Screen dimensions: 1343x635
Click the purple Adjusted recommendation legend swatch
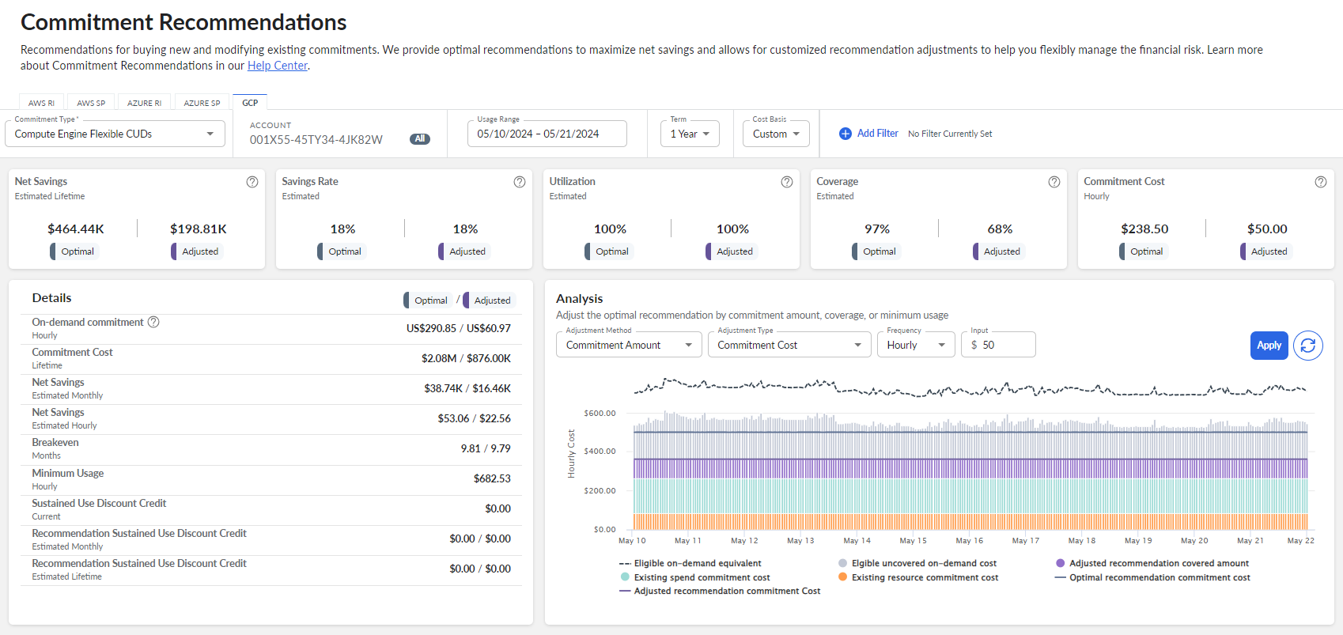(x=1061, y=564)
